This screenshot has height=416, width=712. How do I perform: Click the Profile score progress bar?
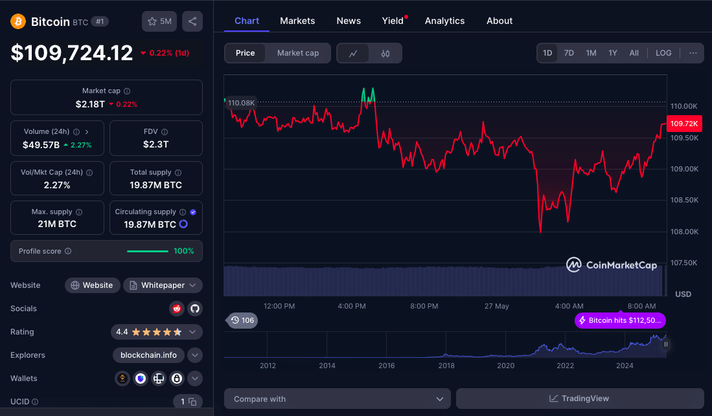pyautogui.click(x=148, y=251)
